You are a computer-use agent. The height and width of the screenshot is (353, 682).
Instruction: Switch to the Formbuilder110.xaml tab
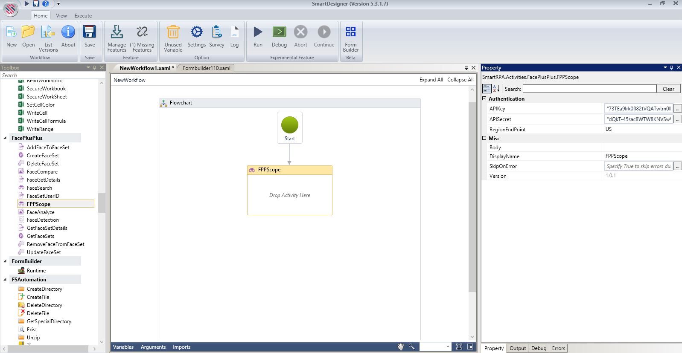tap(207, 68)
